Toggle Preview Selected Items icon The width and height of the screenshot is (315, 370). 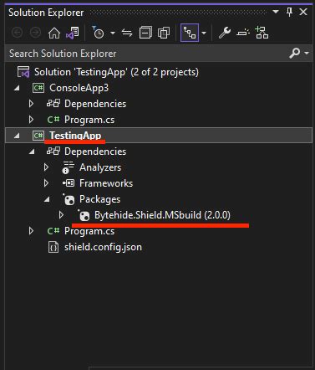pos(243,33)
